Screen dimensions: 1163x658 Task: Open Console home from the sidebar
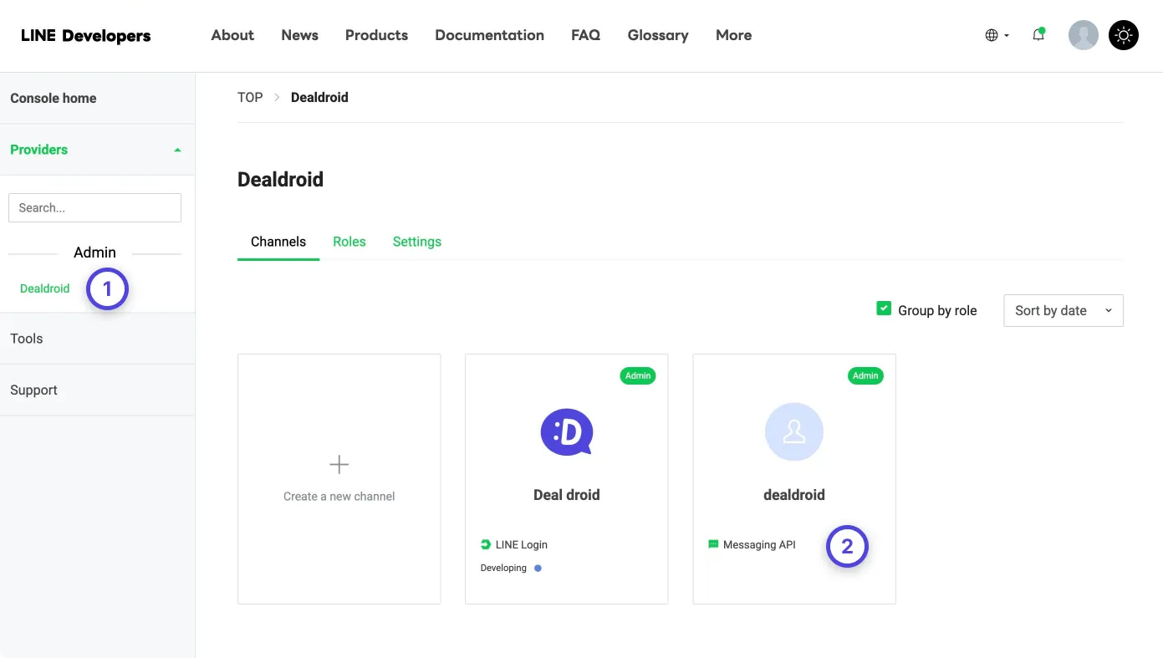click(53, 98)
